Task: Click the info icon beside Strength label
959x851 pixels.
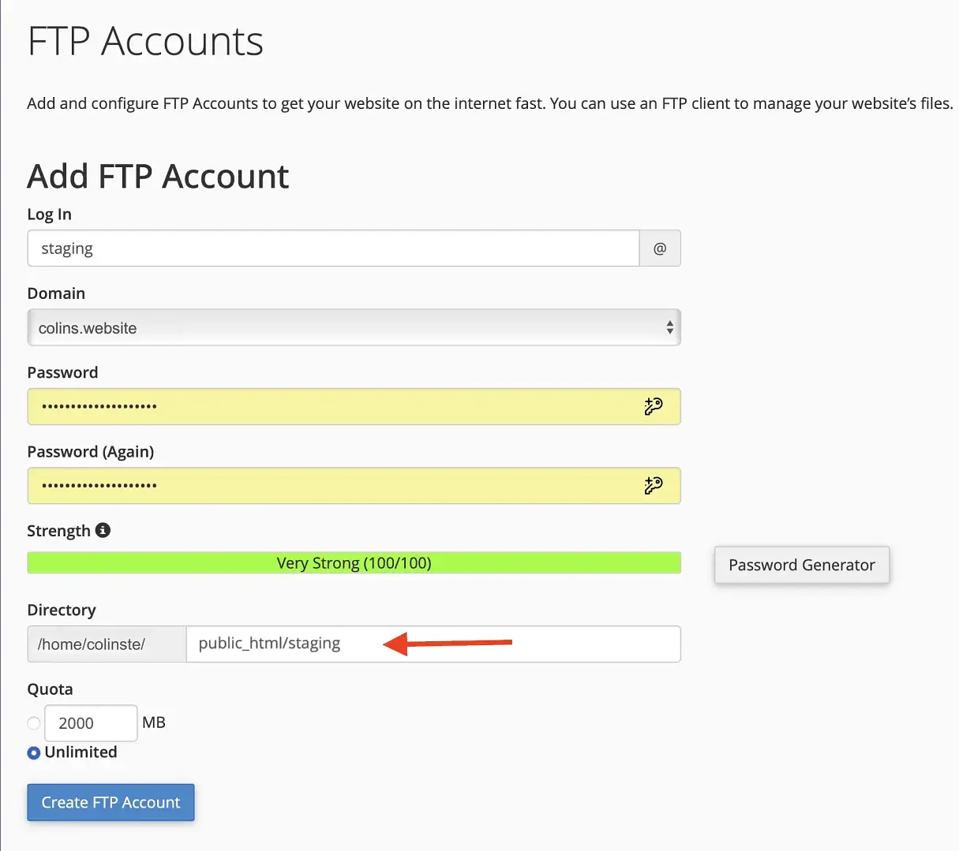Action: pyautogui.click(x=103, y=530)
